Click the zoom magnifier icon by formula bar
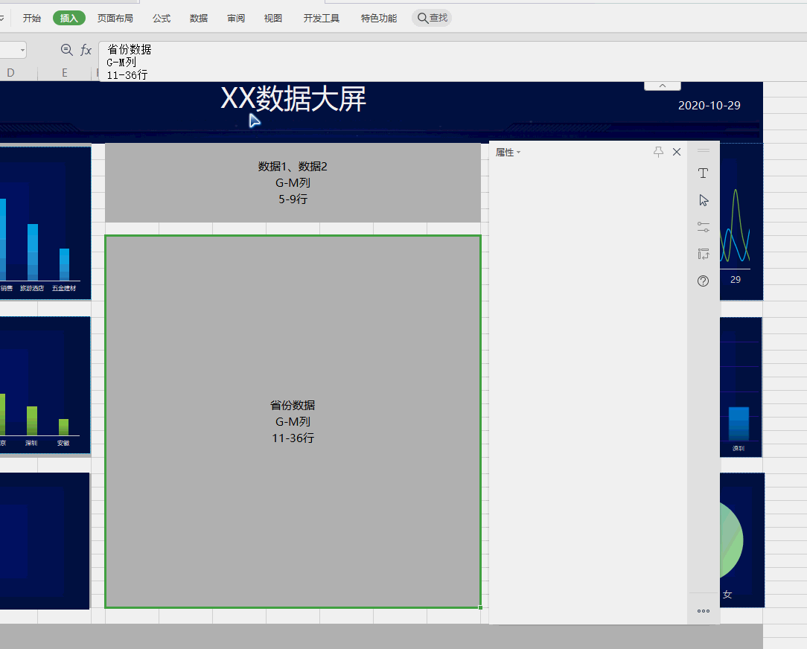Image resolution: width=807 pixels, height=649 pixels. click(66, 50)
